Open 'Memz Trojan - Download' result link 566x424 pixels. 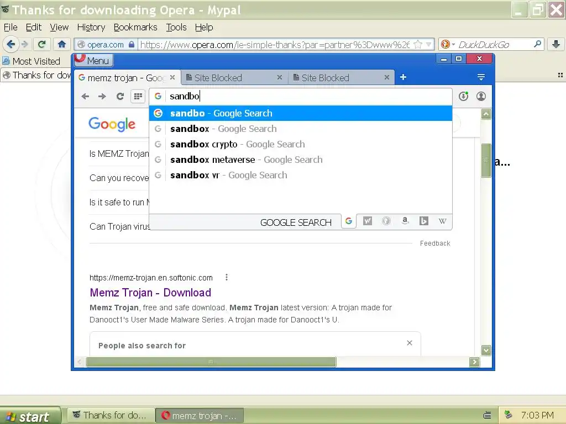point(150,293)
